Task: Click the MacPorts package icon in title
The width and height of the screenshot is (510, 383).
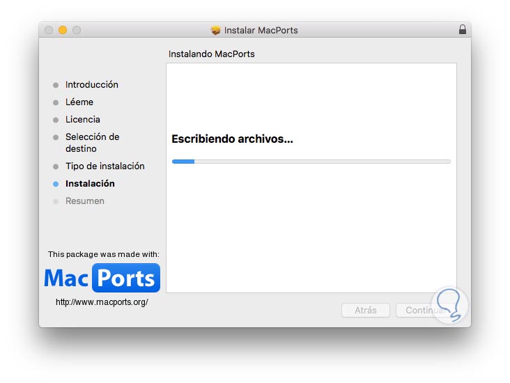Action: click(x=215, y=30)
